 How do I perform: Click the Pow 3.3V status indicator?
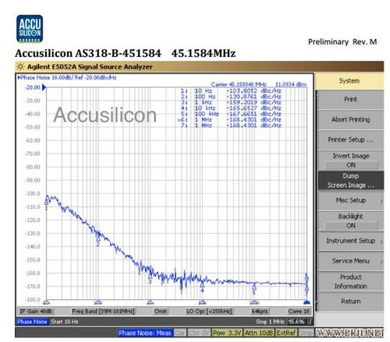pyautogui.click(x=227, y=333)
